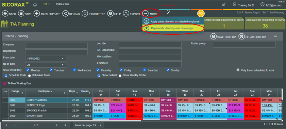
Task: Click the Help question mark icon
Action: [110, 14]
